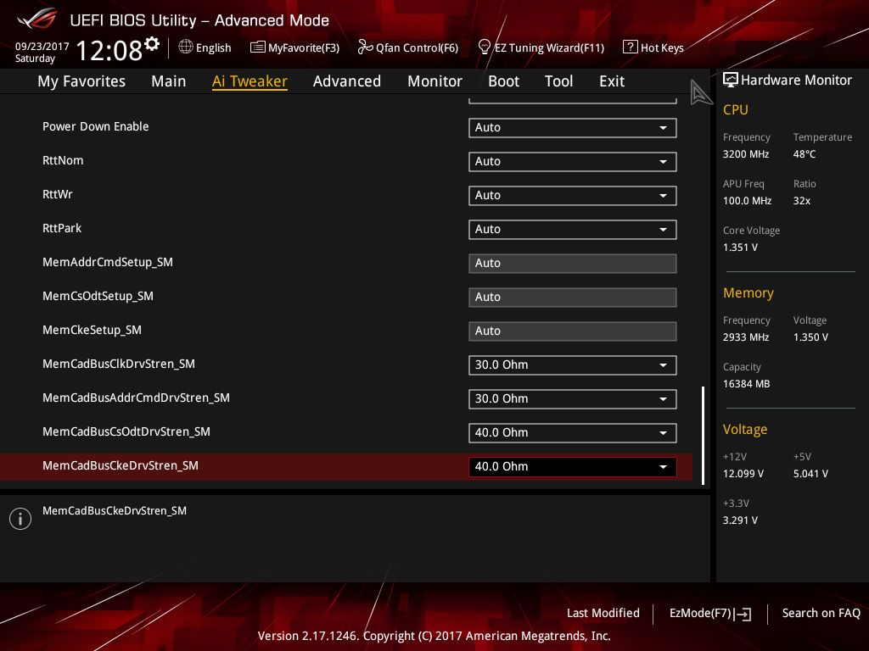Select the RttNom row label
Viewport: 869px width, 651px height.
tap(63, 160)
